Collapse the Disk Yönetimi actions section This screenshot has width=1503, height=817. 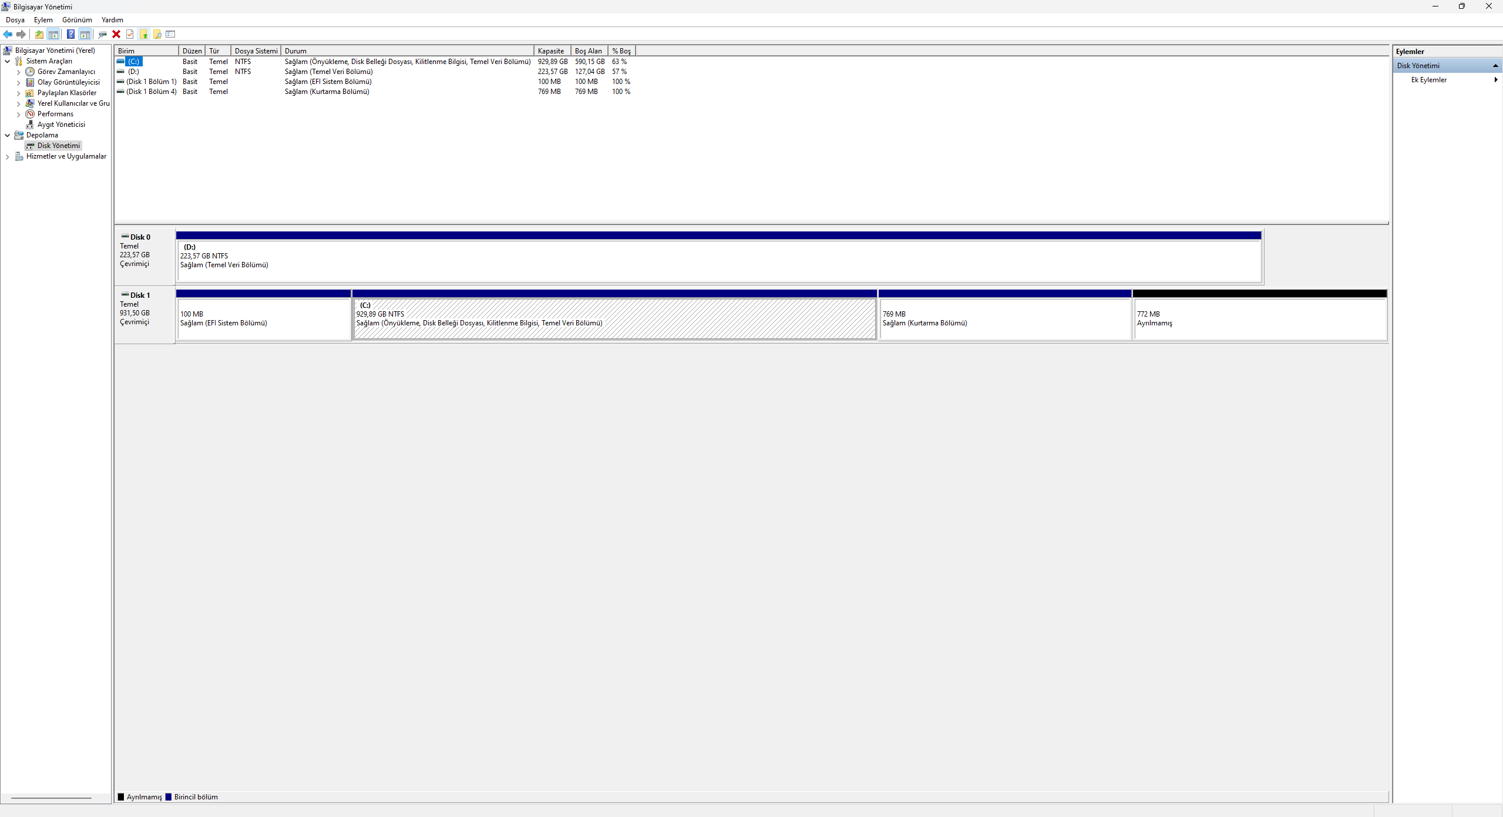1495,66
